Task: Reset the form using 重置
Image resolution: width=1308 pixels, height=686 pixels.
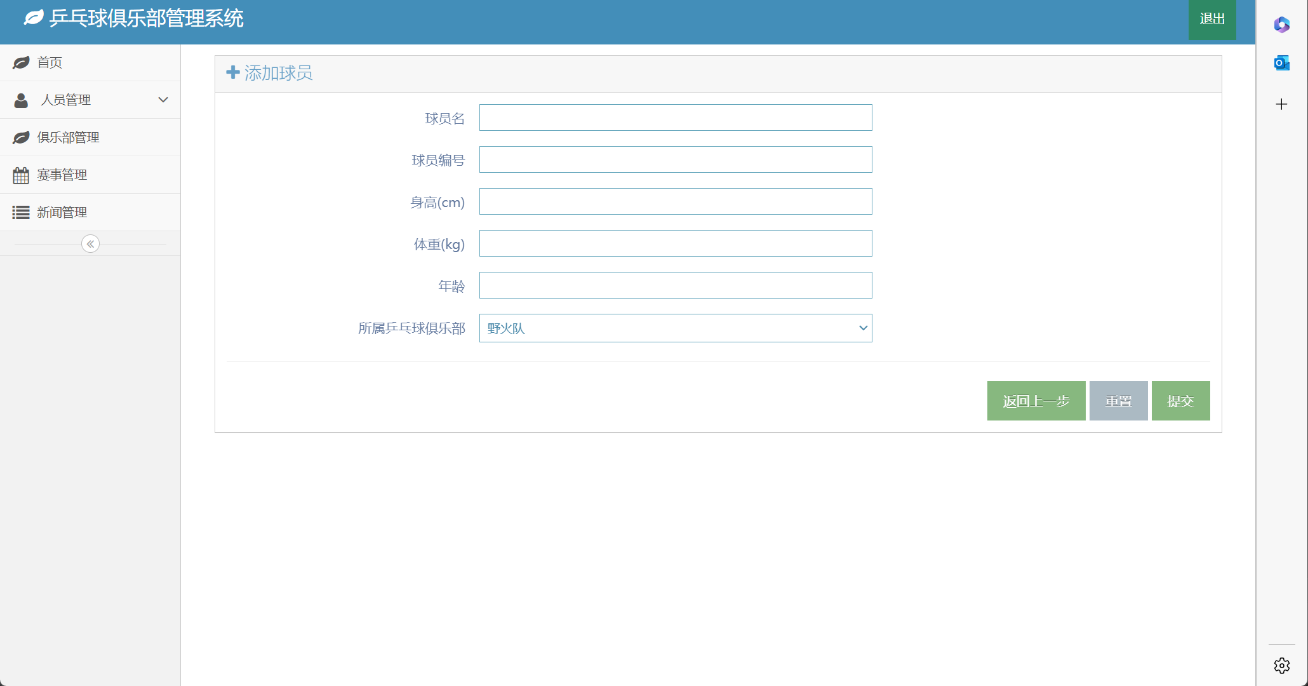Action: tap(1118, 401)
